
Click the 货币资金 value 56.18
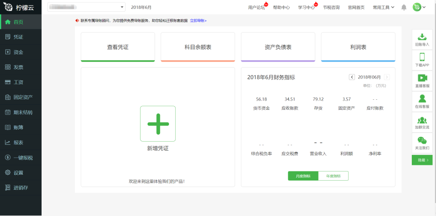pos(261,99)
